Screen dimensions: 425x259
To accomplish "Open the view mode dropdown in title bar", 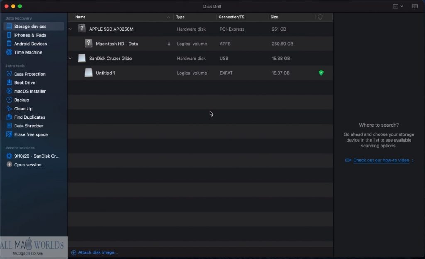I will [x=398, y=6].
